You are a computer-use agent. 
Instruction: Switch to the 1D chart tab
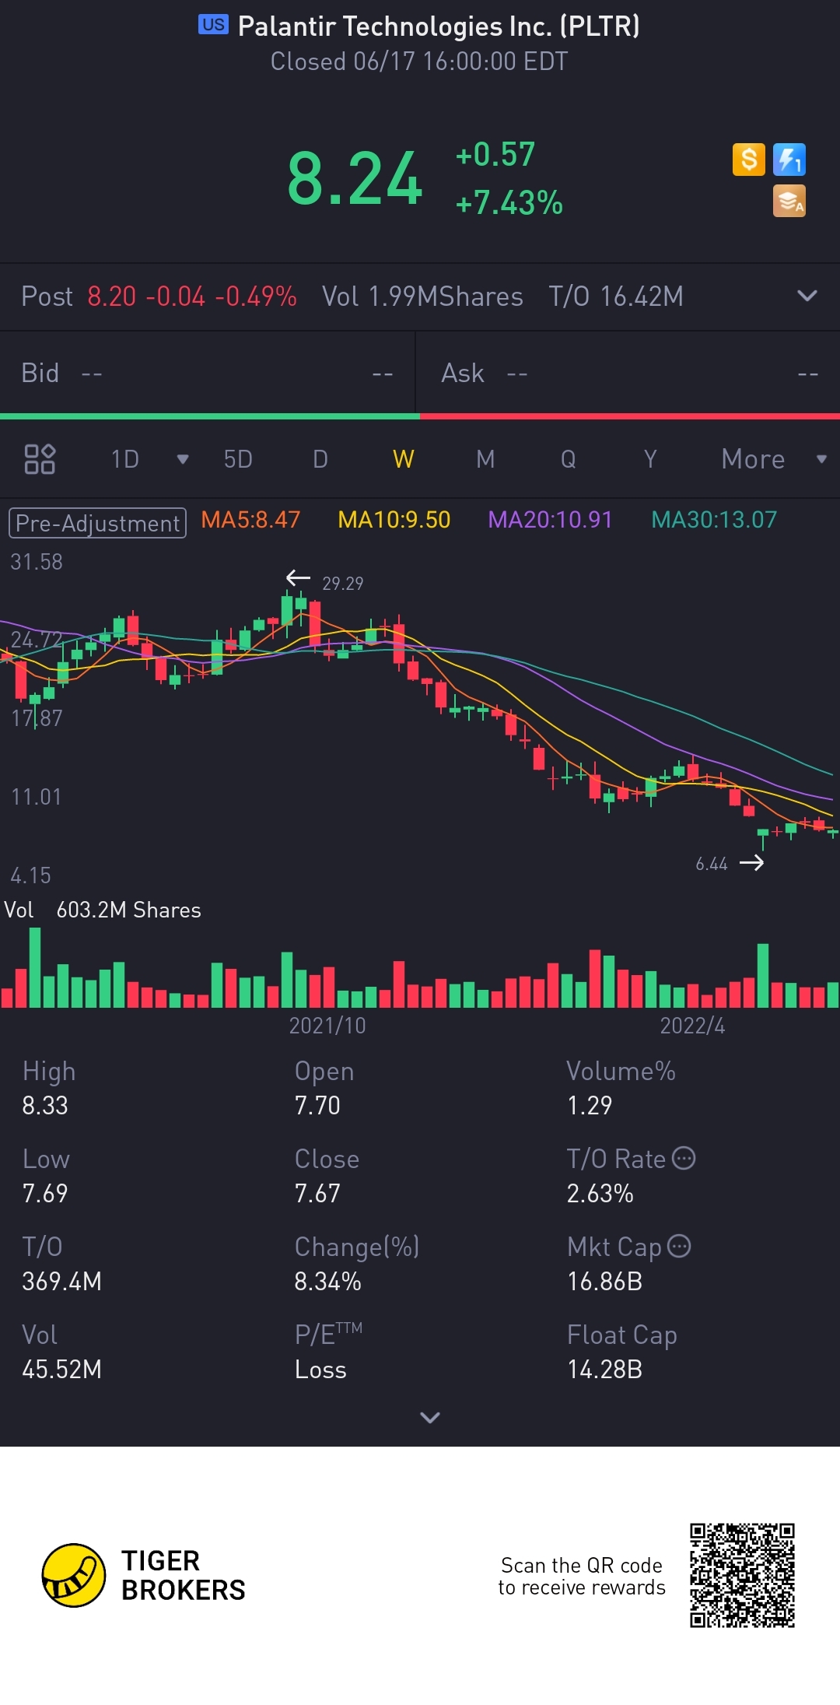(124, 459)
